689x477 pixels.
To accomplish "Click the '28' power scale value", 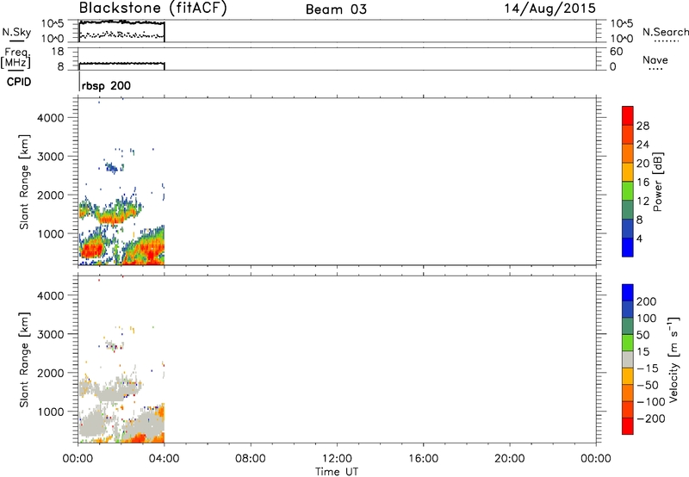I will pyautogui.click(x=642, y=126).
